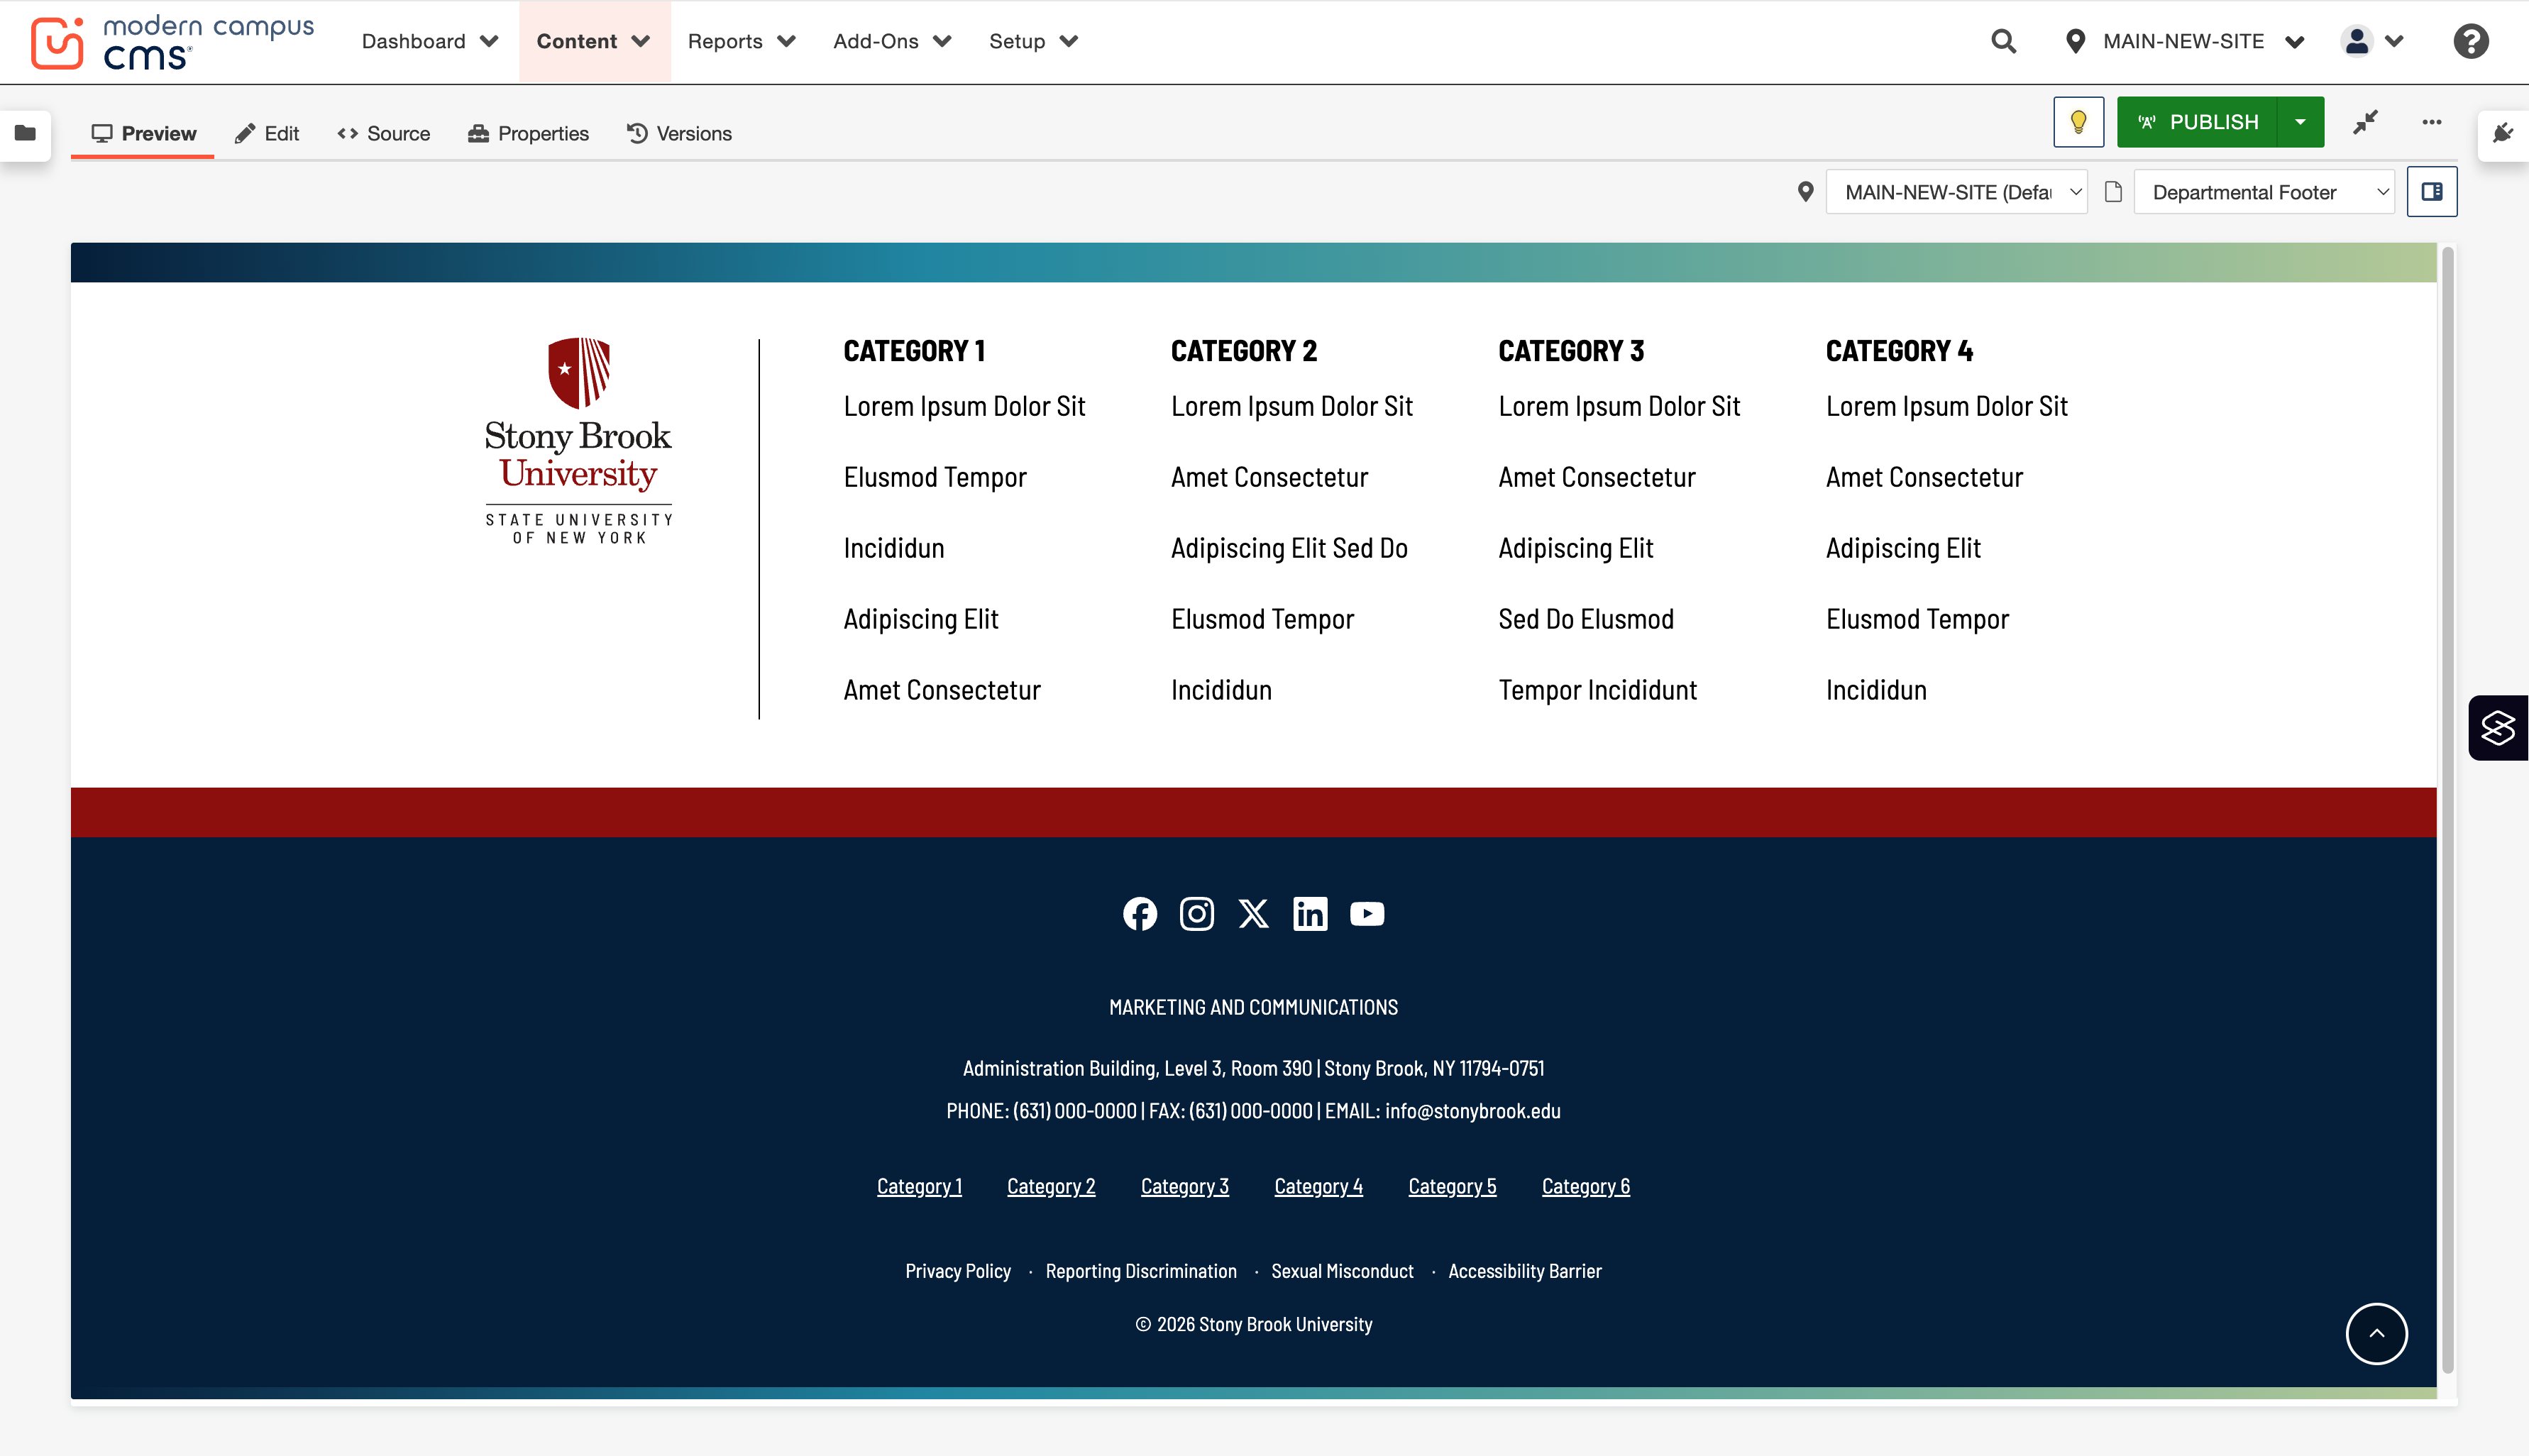Viewport: 2529px width, 1456px height.
Task: Click Lorem Ipsum Dolor Sit under Category 4
Action: coord(1946,406)
